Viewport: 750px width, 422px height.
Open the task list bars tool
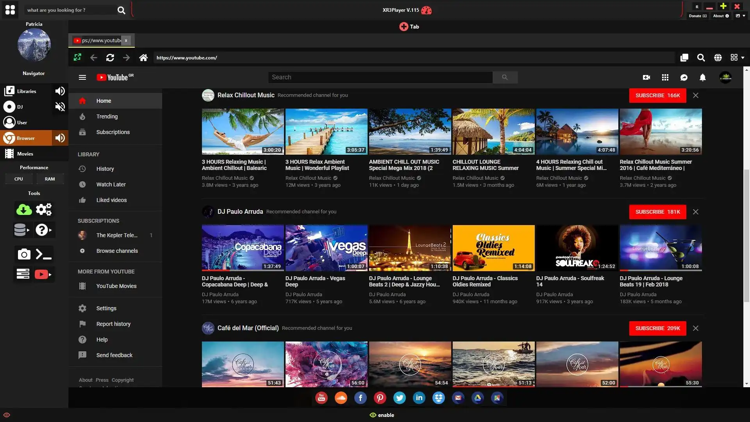tap(23, 274)
